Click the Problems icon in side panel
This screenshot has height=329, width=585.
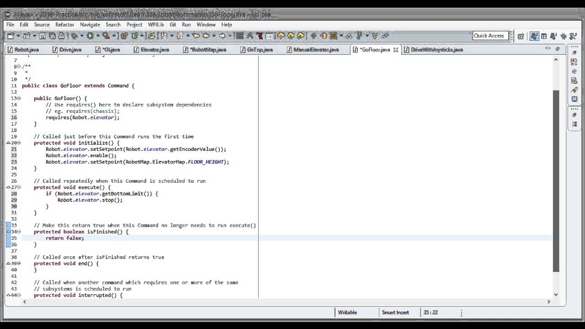pos(574,62)
